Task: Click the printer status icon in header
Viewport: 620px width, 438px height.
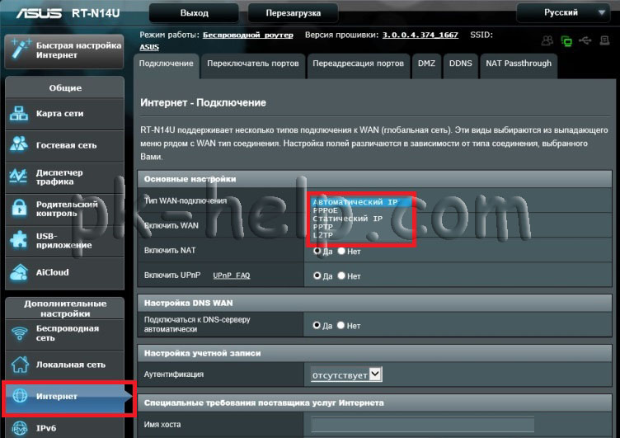Action: pos(604,40)
